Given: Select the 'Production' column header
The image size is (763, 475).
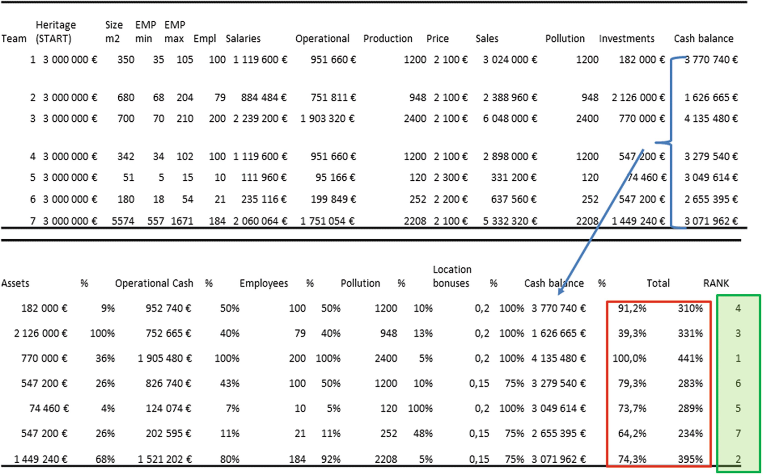Looking at the screenshot, I should point(388,39).
